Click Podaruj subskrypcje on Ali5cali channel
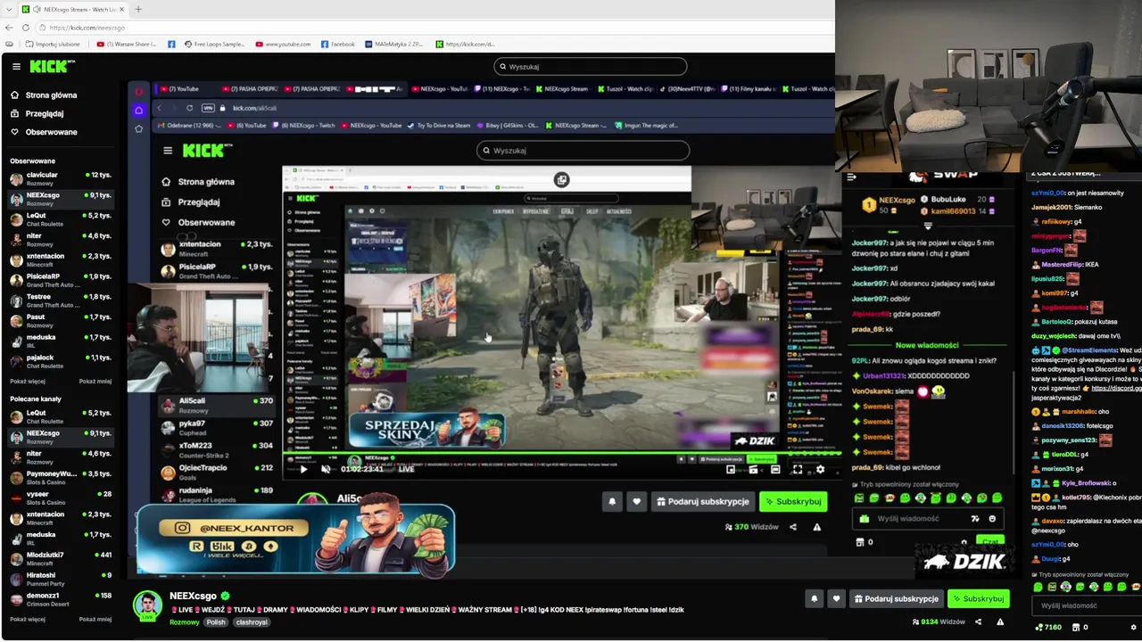 pyautogui.click(x=703, y=501)
